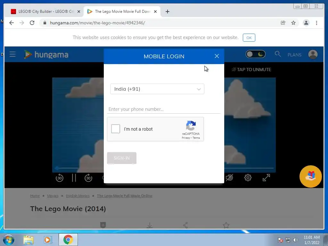This screenshot has height=246, width=328.
Task: Close the Mobile Login dialog
Action: [217, 56]
